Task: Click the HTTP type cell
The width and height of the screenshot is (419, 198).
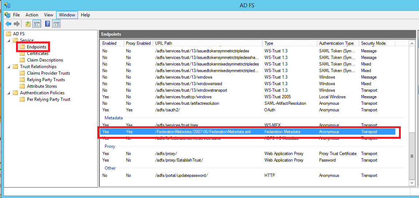Action: coord(269,175)
